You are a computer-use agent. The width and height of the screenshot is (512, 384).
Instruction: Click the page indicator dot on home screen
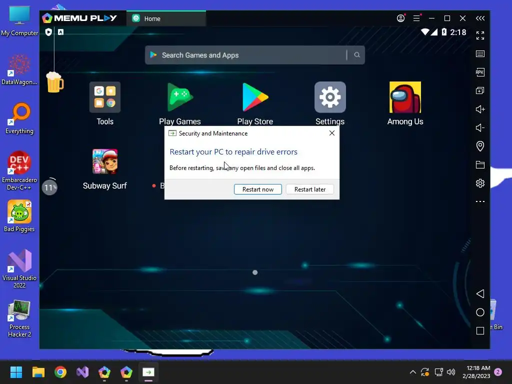point(255,272)
